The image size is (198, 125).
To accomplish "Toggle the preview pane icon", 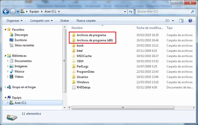I will [181, 21].
